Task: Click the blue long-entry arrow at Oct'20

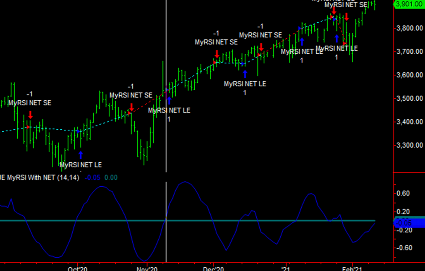Action: (81, 155)
